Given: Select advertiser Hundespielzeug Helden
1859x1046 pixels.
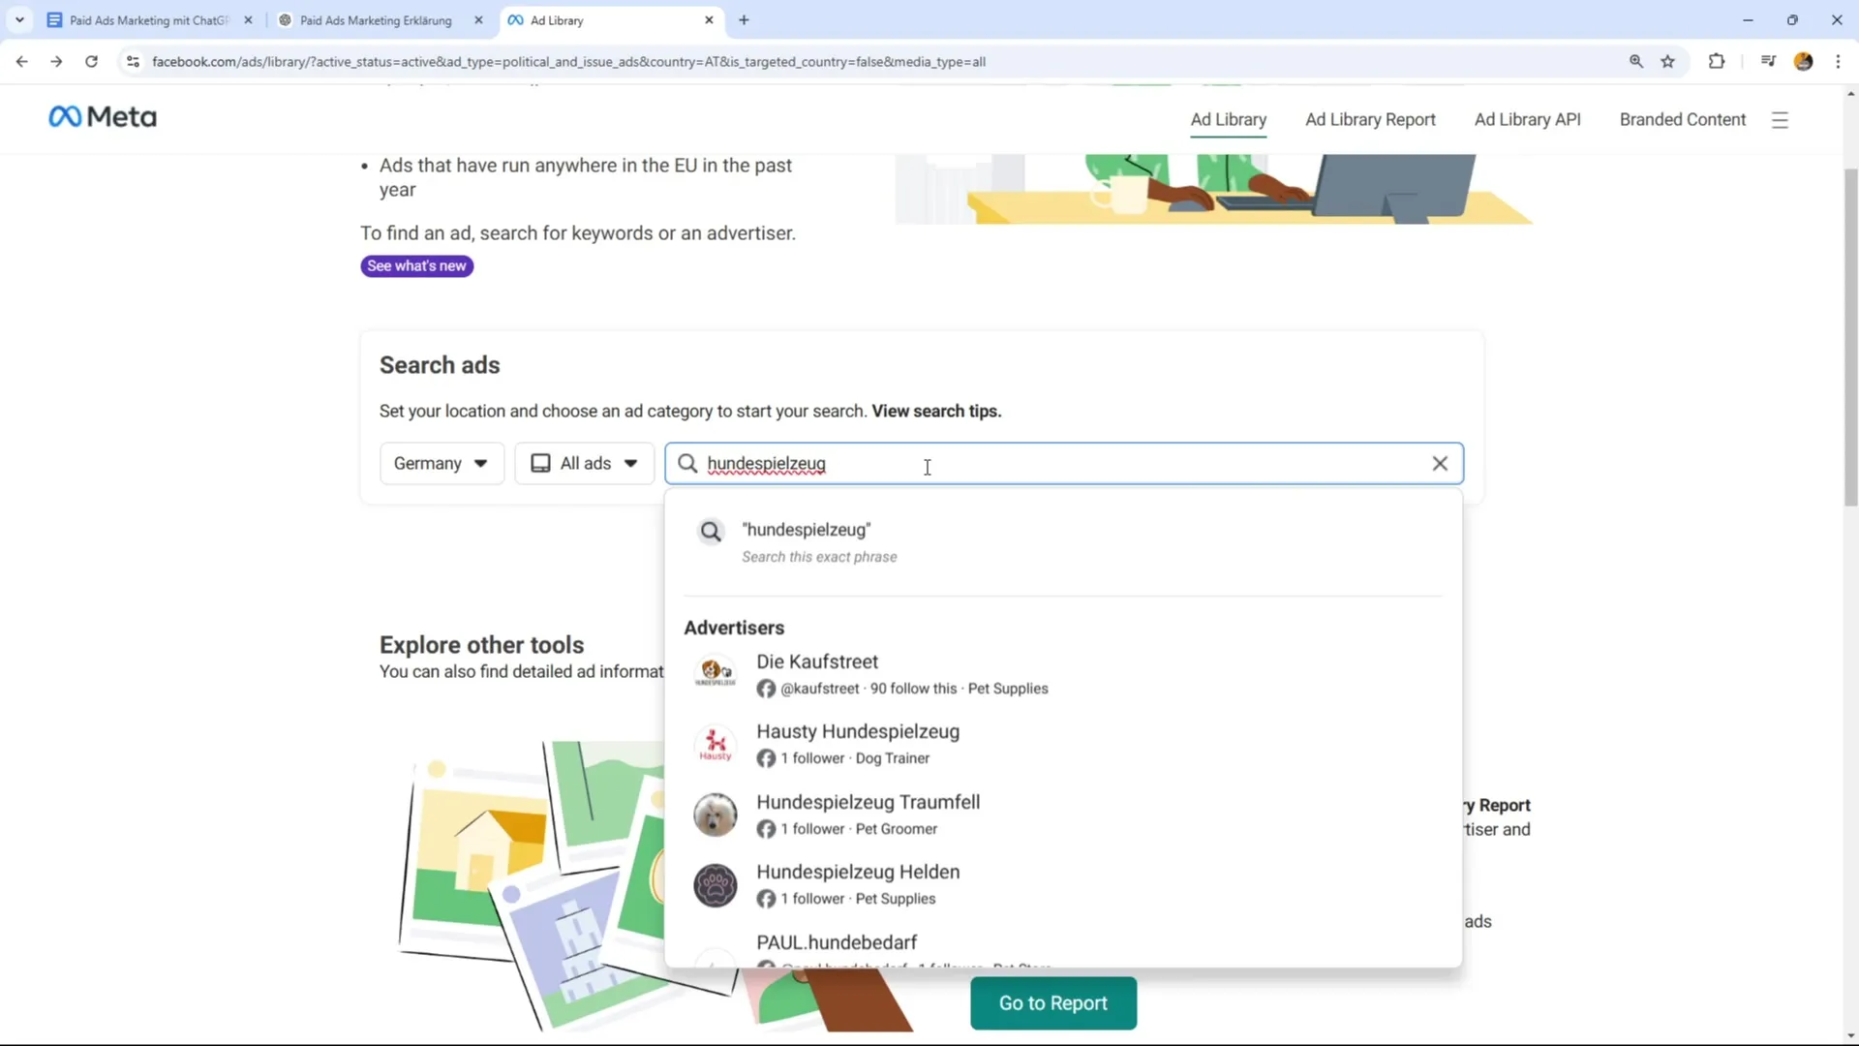Looking at the screenshot, I should tap(1063, 885).
